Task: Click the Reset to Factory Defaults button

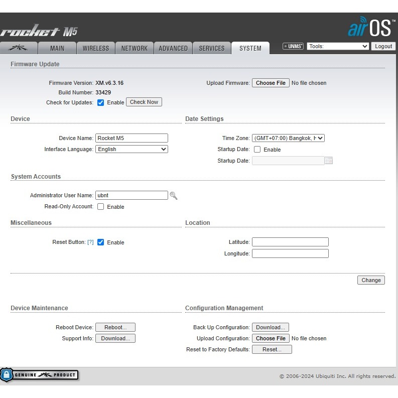Action: tap(272, 349)
